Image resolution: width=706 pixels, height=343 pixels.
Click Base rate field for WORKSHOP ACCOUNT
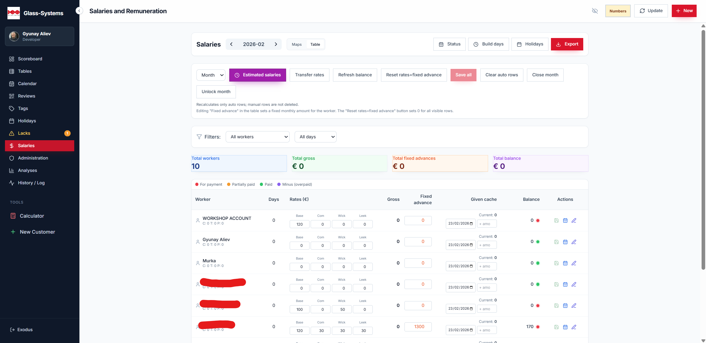[299, 224]
